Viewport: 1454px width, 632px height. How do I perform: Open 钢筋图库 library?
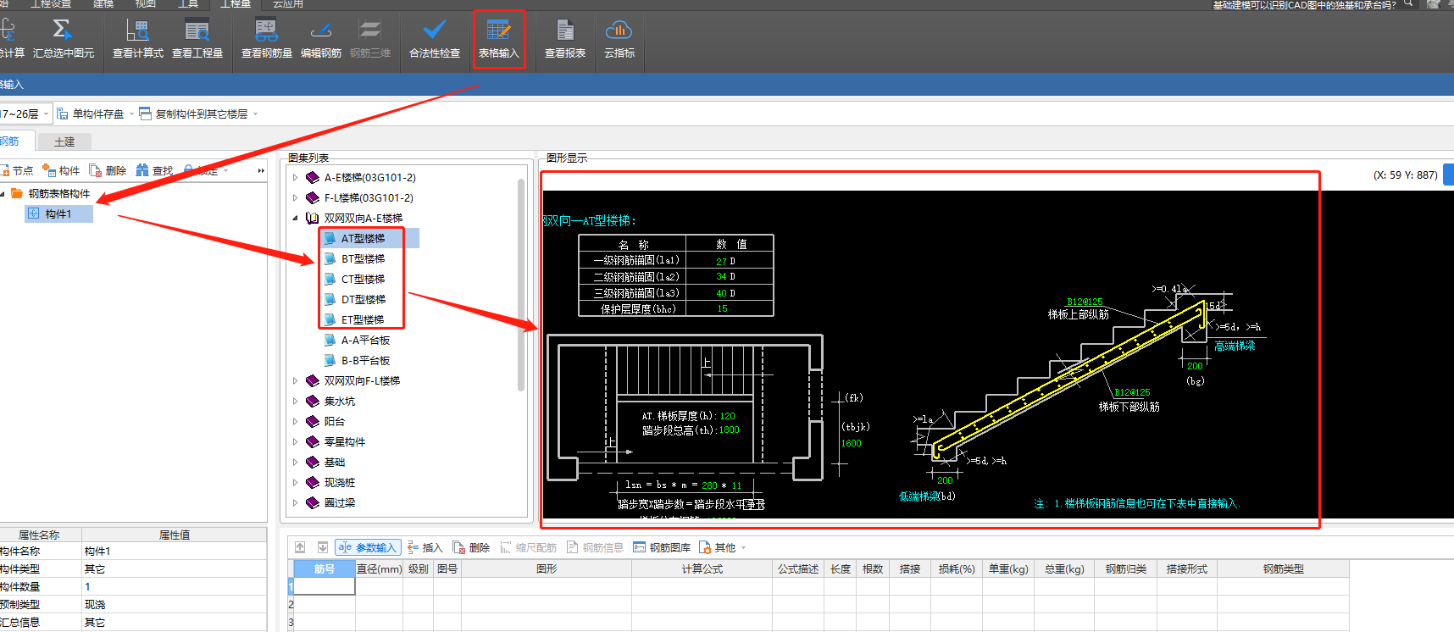[x=662, y=547]
